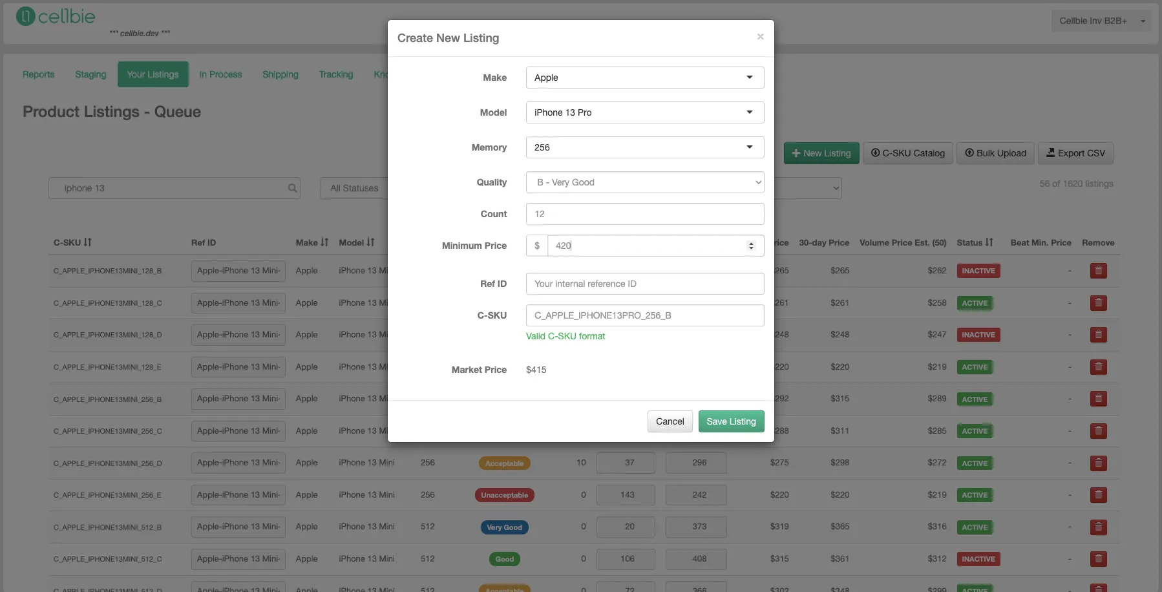Remove listing C_APPLE_IPHONE13MINI_256_E
The width and height of the screenshot is (1162, 592).
[1098, 495]
